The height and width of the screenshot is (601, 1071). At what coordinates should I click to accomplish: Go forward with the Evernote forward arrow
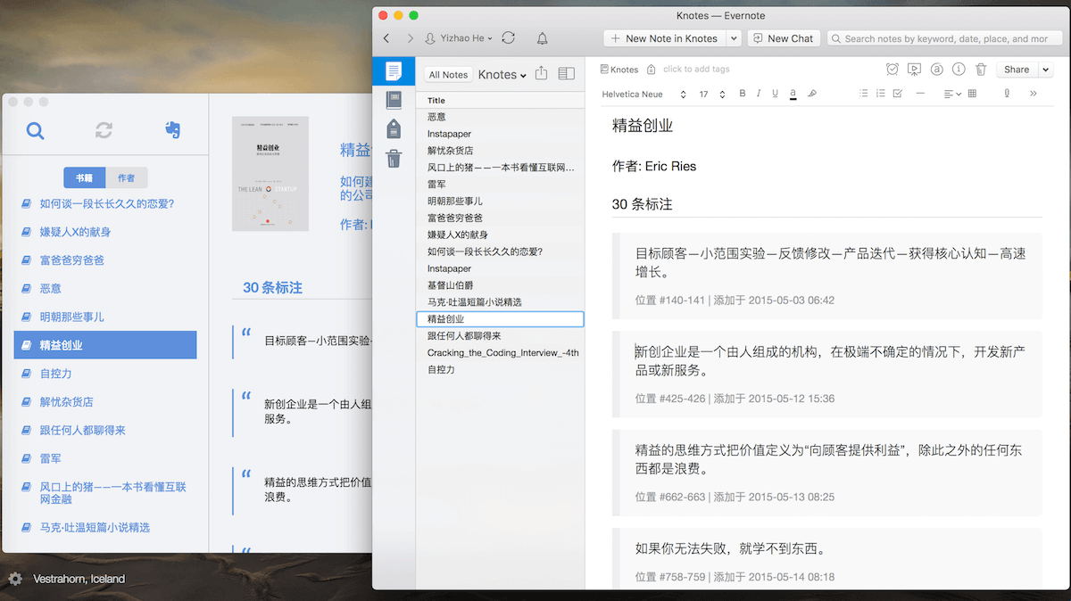tap(410, 38)
